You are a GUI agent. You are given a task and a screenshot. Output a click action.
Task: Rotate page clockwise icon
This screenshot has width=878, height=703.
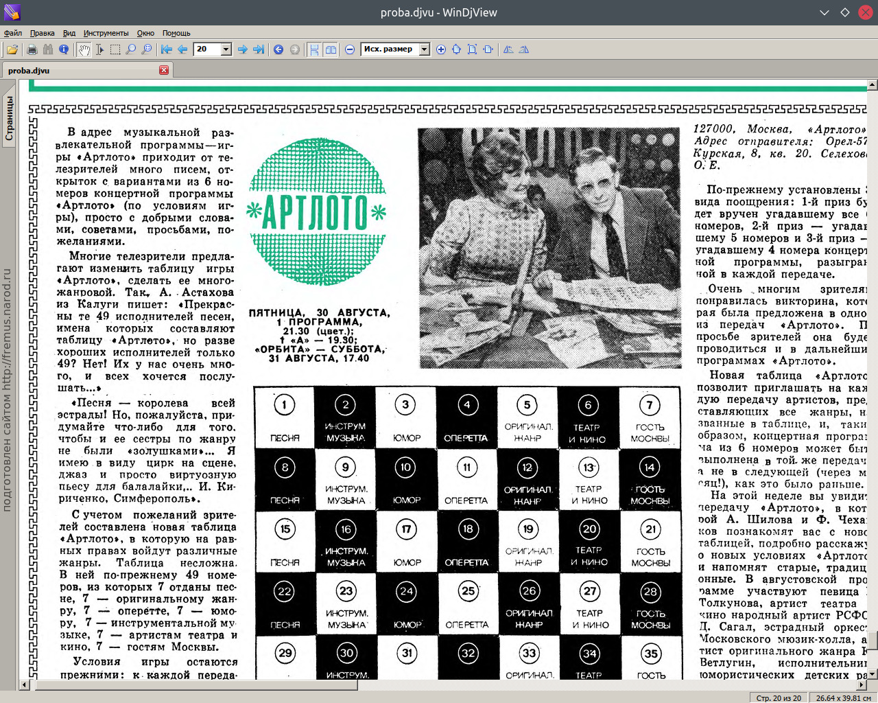point(523,49)
